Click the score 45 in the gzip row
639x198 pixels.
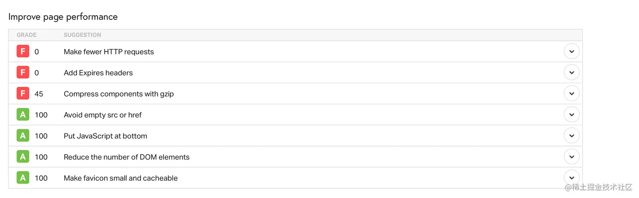point(39,94)
